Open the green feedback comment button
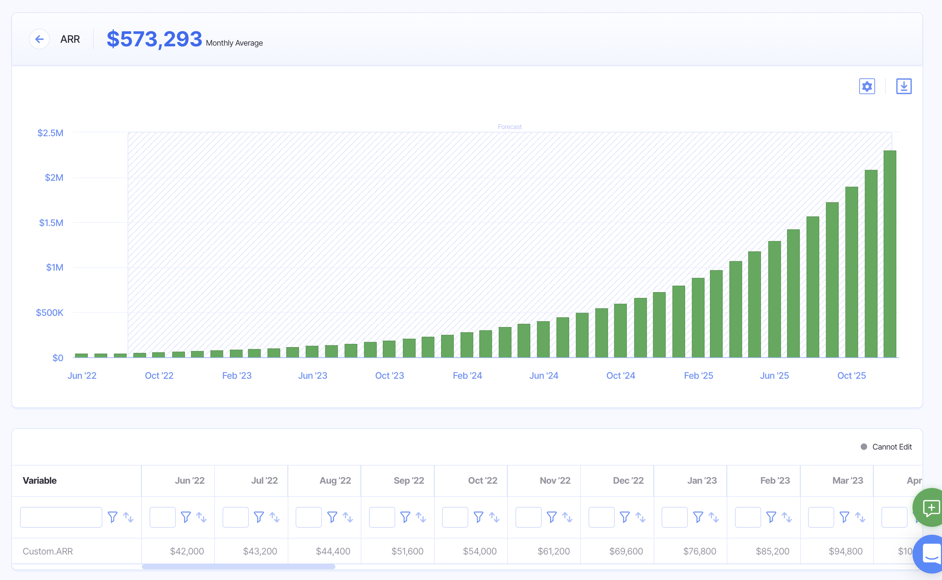This screenshot has width=942, height=580. [x=931, y=507]
